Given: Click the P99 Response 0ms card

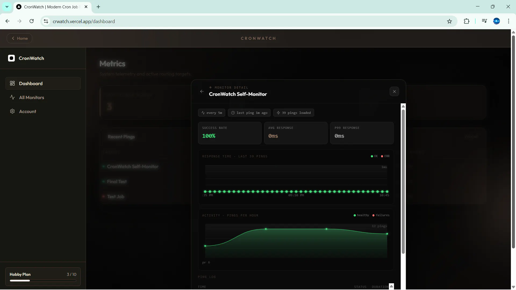Looking at the screenshot, I should pos(362,133).
